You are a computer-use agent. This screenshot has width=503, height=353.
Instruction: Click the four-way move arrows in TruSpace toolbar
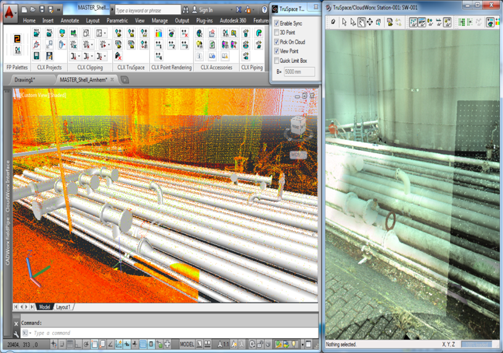click(370, 22)
